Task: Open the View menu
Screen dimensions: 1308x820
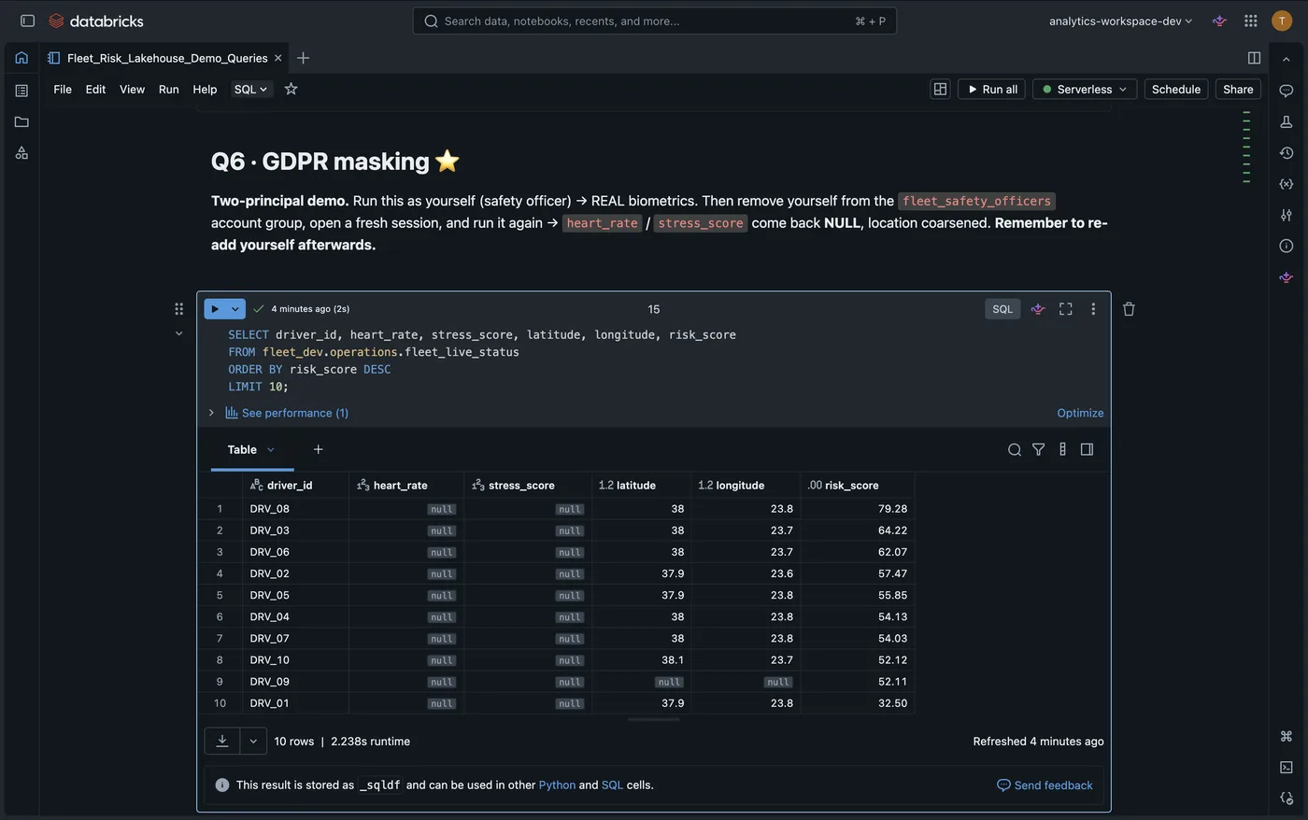Action: coord(132,89)
